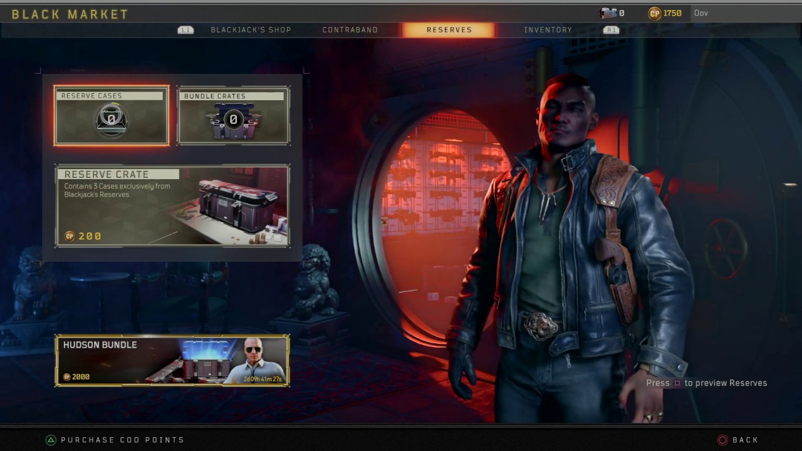Select the Reserves tab
802x451 pixels.
(449, 29)
